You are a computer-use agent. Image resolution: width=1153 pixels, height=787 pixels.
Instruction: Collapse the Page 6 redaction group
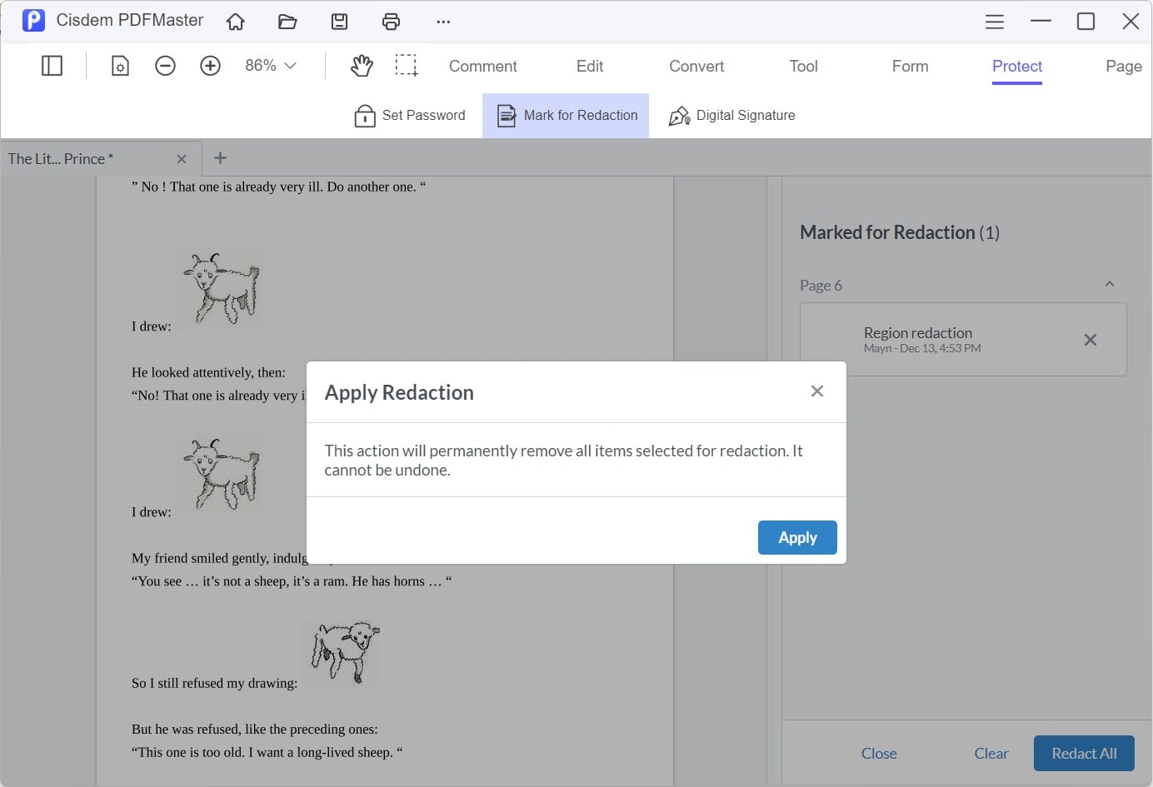pos(1109,284)
